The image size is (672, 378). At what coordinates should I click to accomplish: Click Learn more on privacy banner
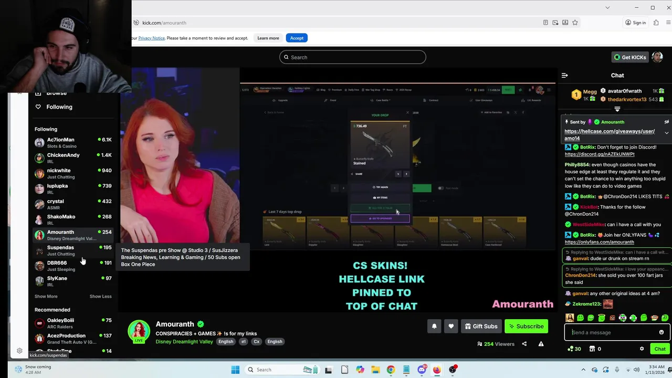[268, 38]
